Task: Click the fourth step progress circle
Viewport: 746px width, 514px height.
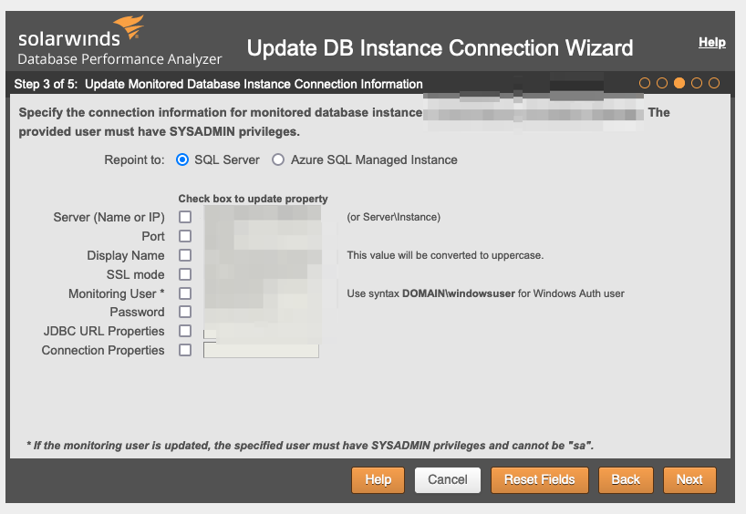Action: click(697, 83)
